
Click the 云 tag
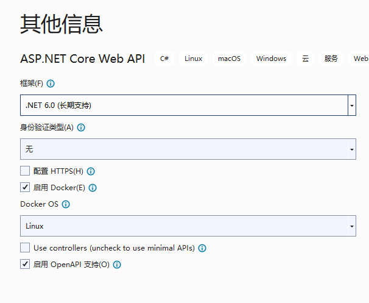305,59
